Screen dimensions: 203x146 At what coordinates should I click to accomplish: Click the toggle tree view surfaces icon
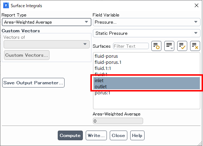coord(156,46)
